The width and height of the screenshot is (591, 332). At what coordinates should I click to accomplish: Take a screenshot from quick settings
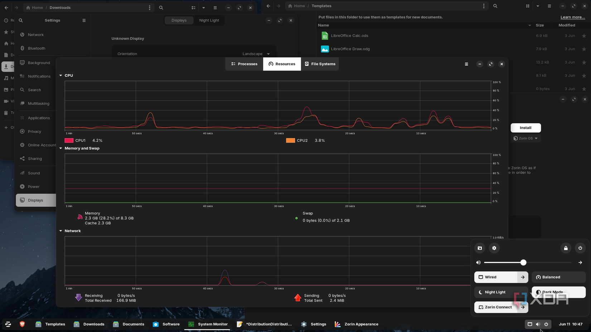coord(480,248)
